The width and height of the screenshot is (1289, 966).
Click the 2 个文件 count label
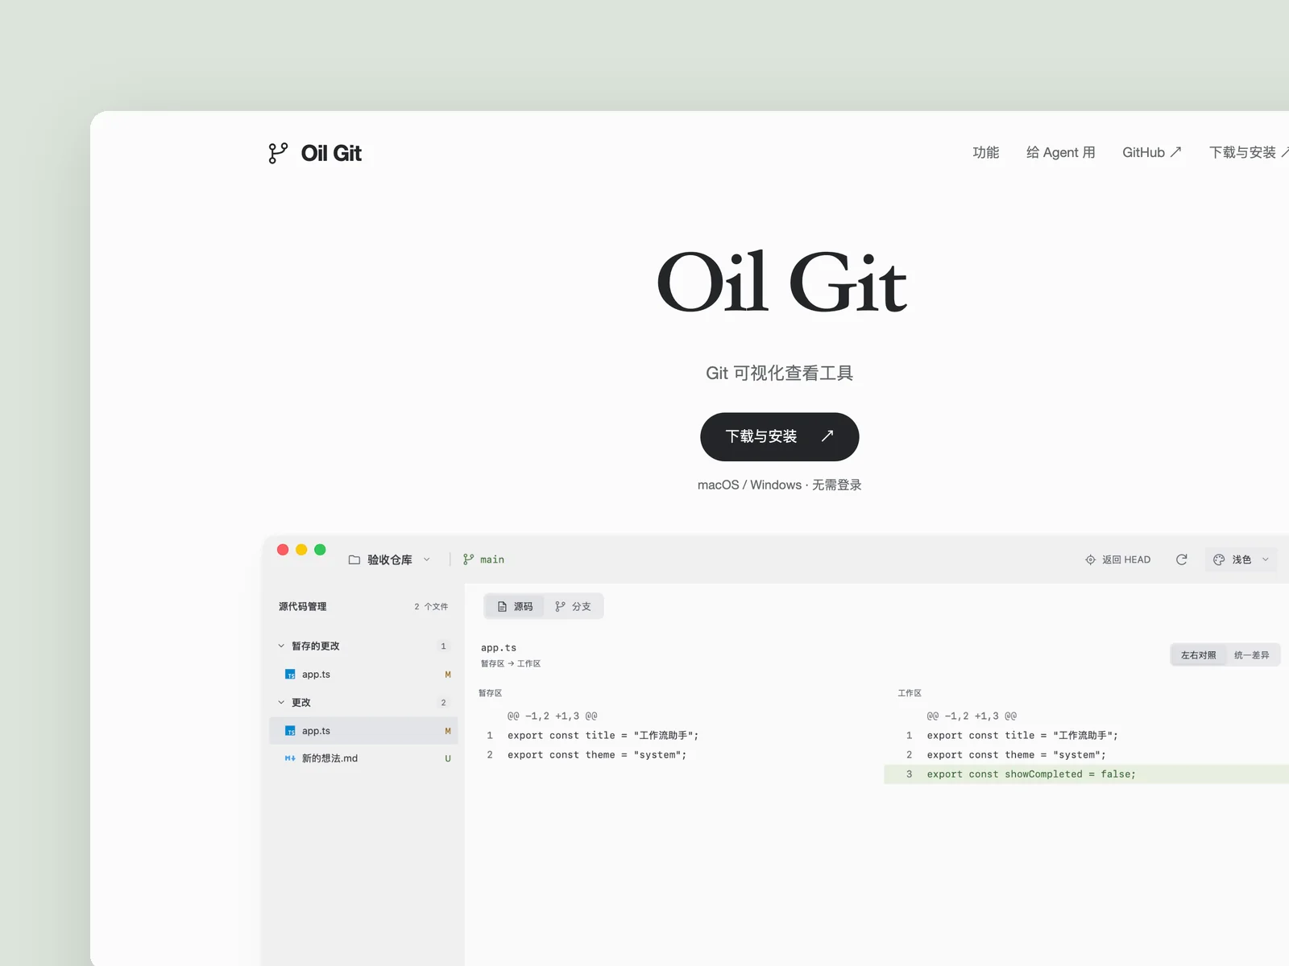click(x=431, y=606)
